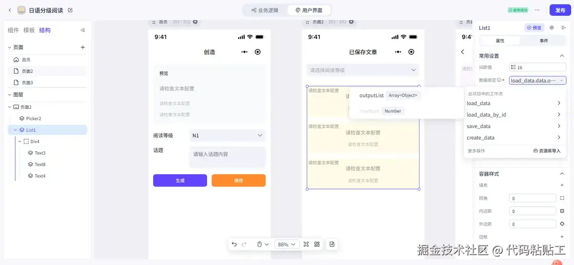Play preview of 首页 frame
The height and width of the screenshot is (265, 574).
pos(195,22)
